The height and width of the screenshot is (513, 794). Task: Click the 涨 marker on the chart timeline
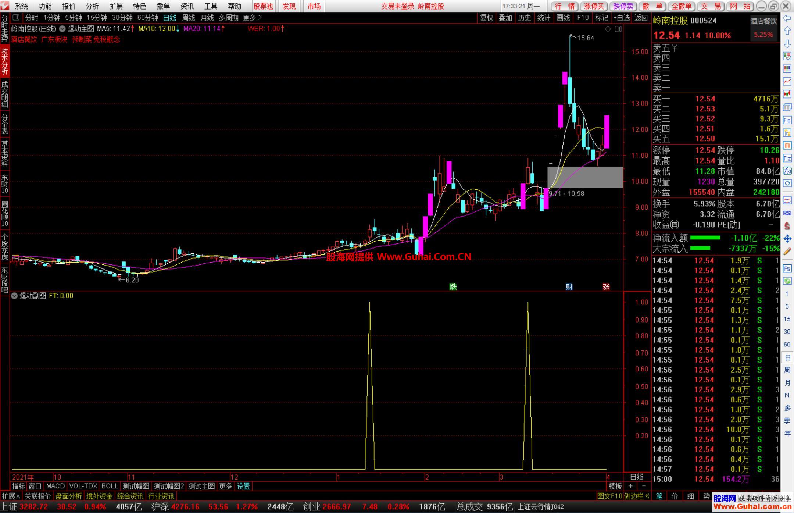[606, 286]
